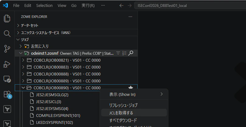Click the profile folder icon of odeinst1.zosmf
Screen dimensions: 246x127
click(27, 53)
